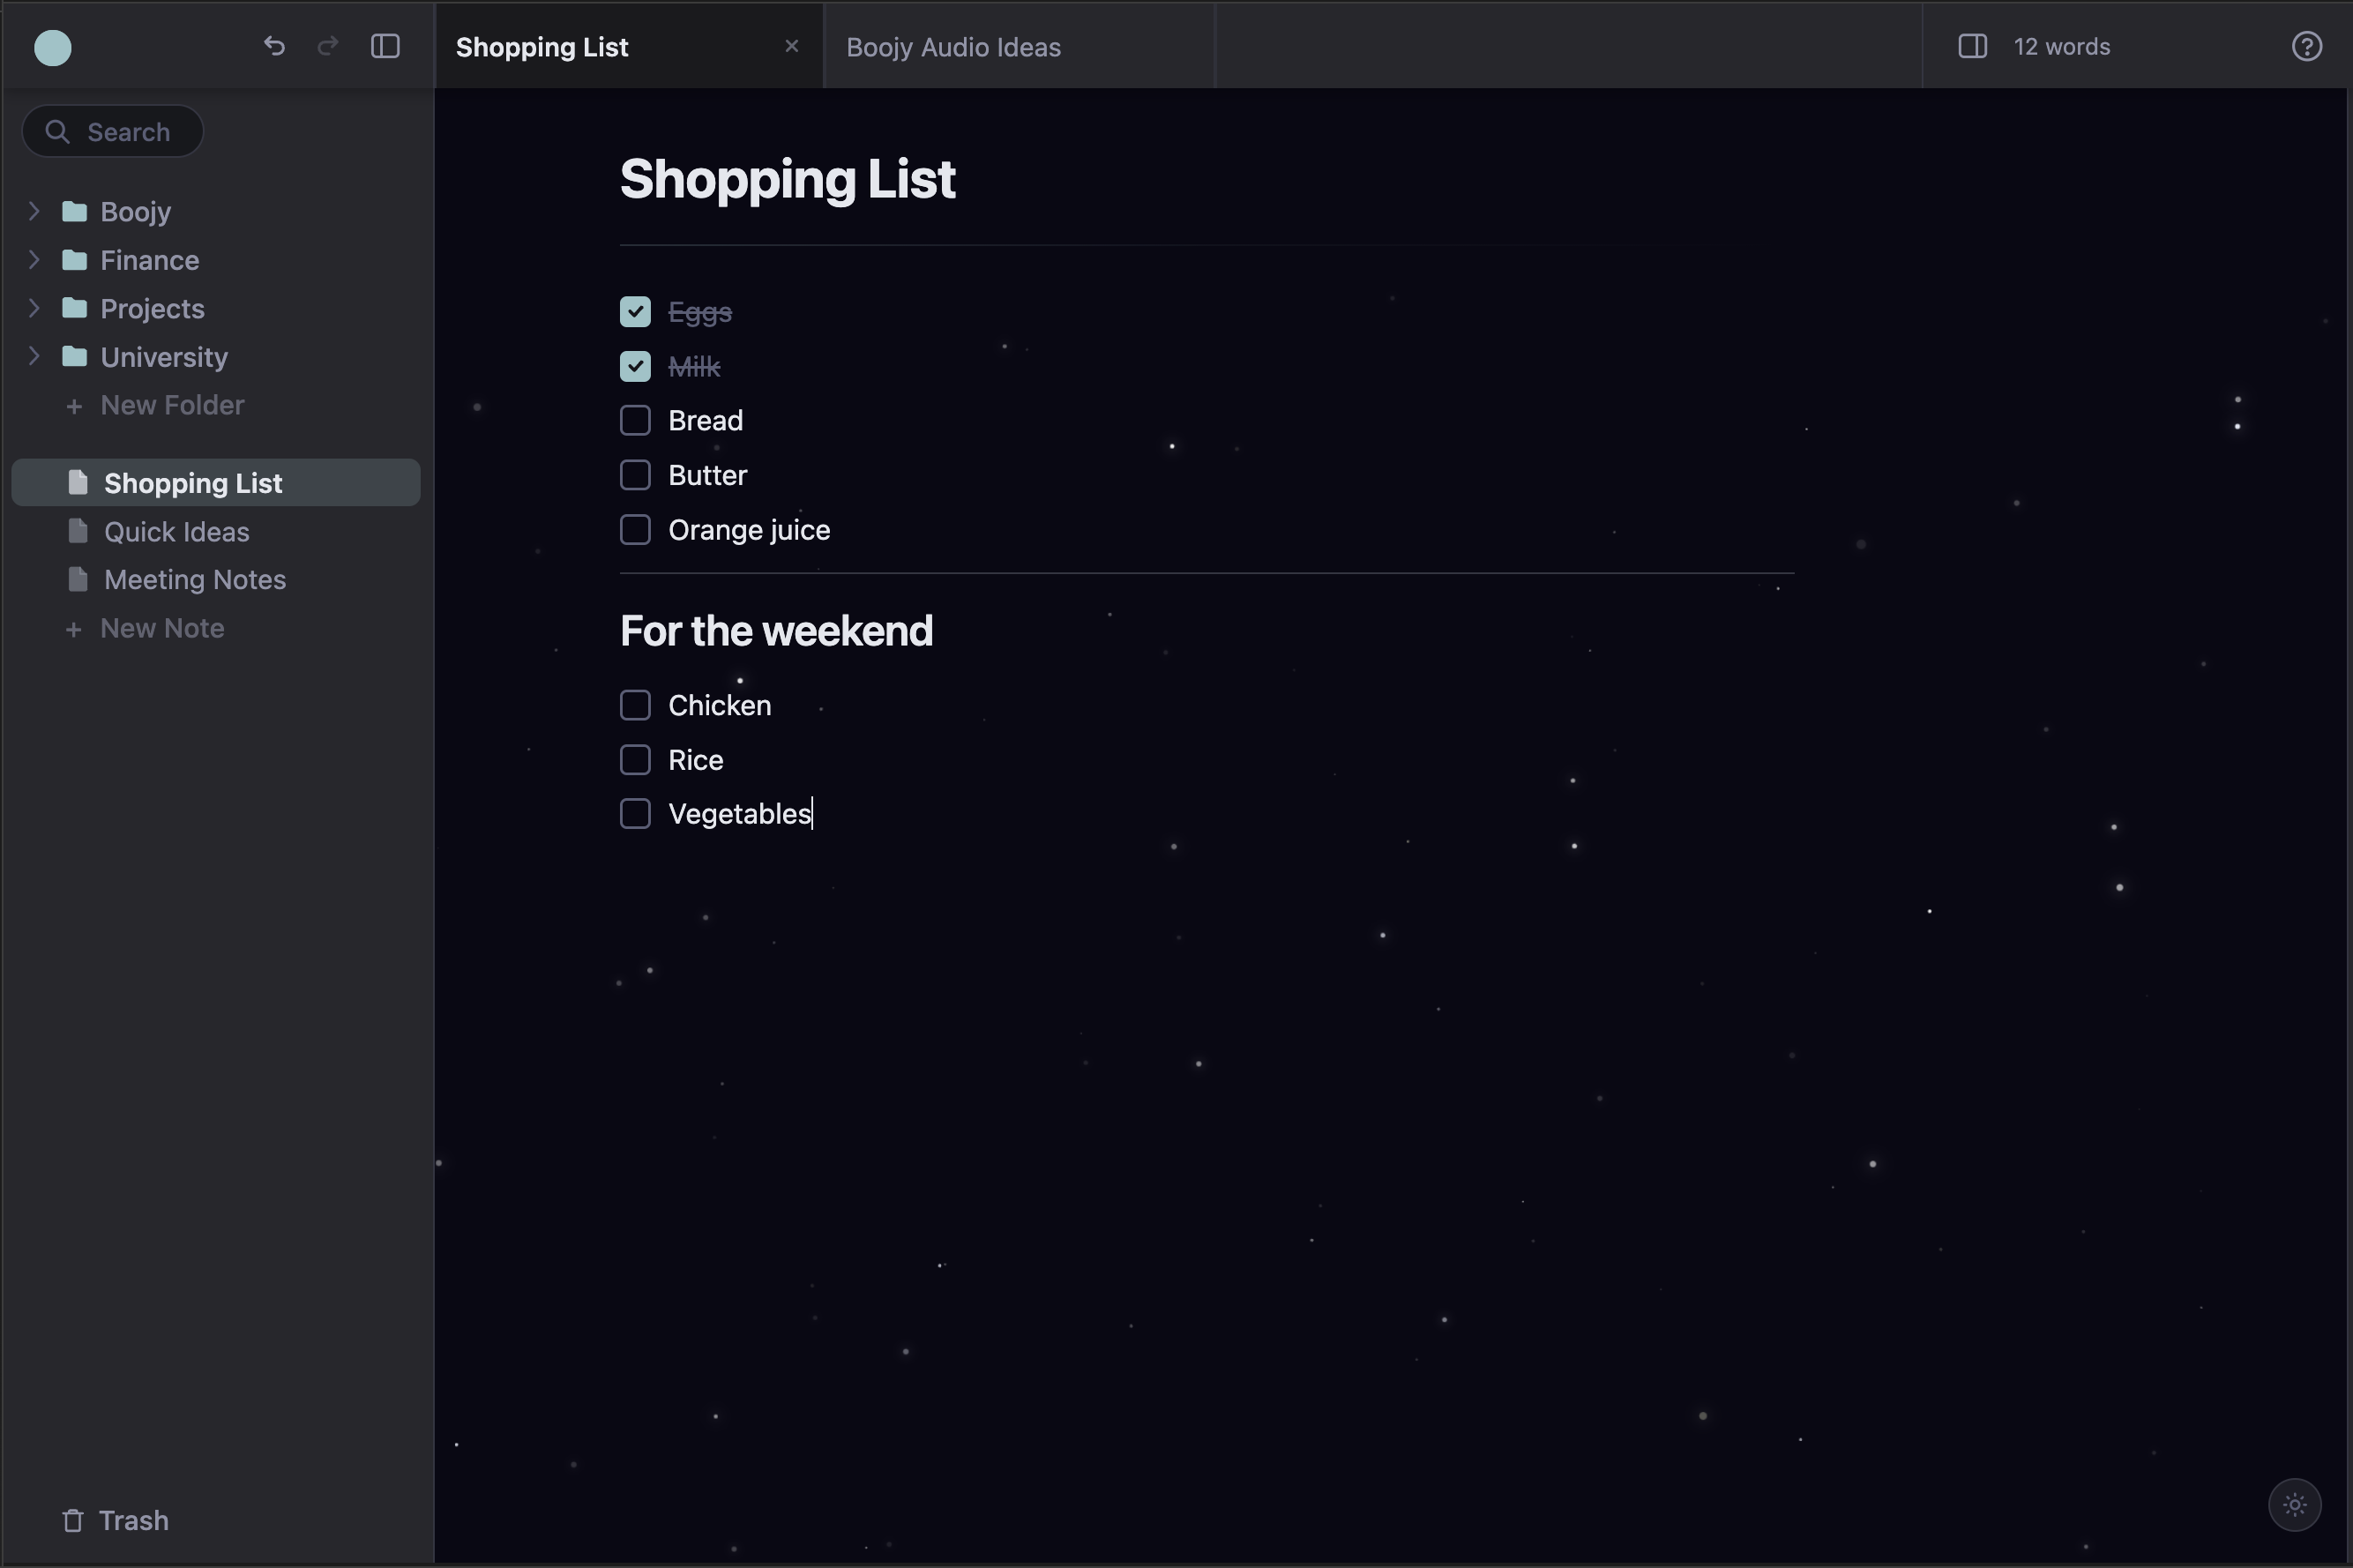Click the split view icon near word count
This screenshot has height=1568, width=2353.
[1972, 46]
